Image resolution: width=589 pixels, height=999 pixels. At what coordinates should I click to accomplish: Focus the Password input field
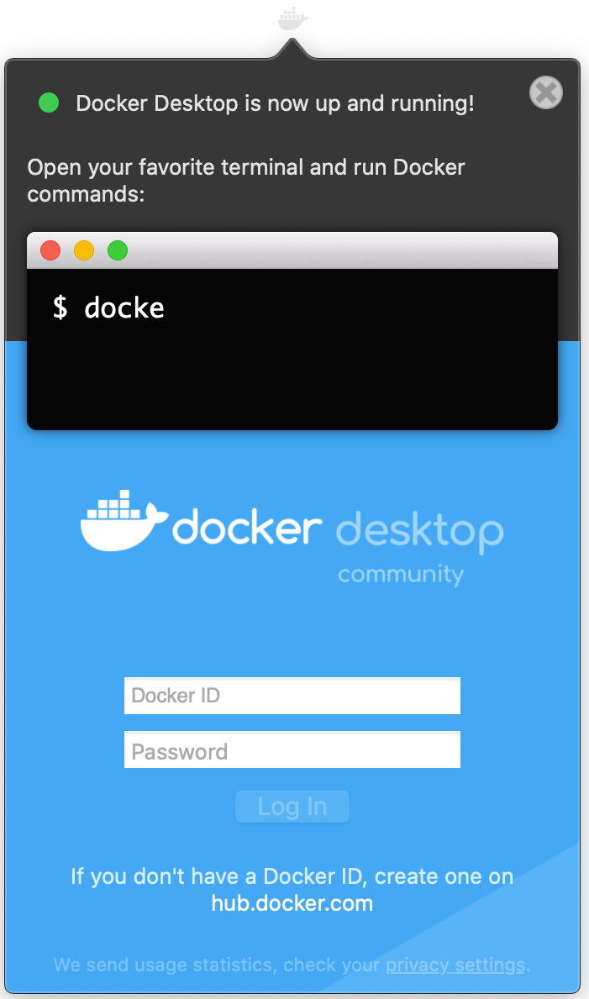coord(292,750)
